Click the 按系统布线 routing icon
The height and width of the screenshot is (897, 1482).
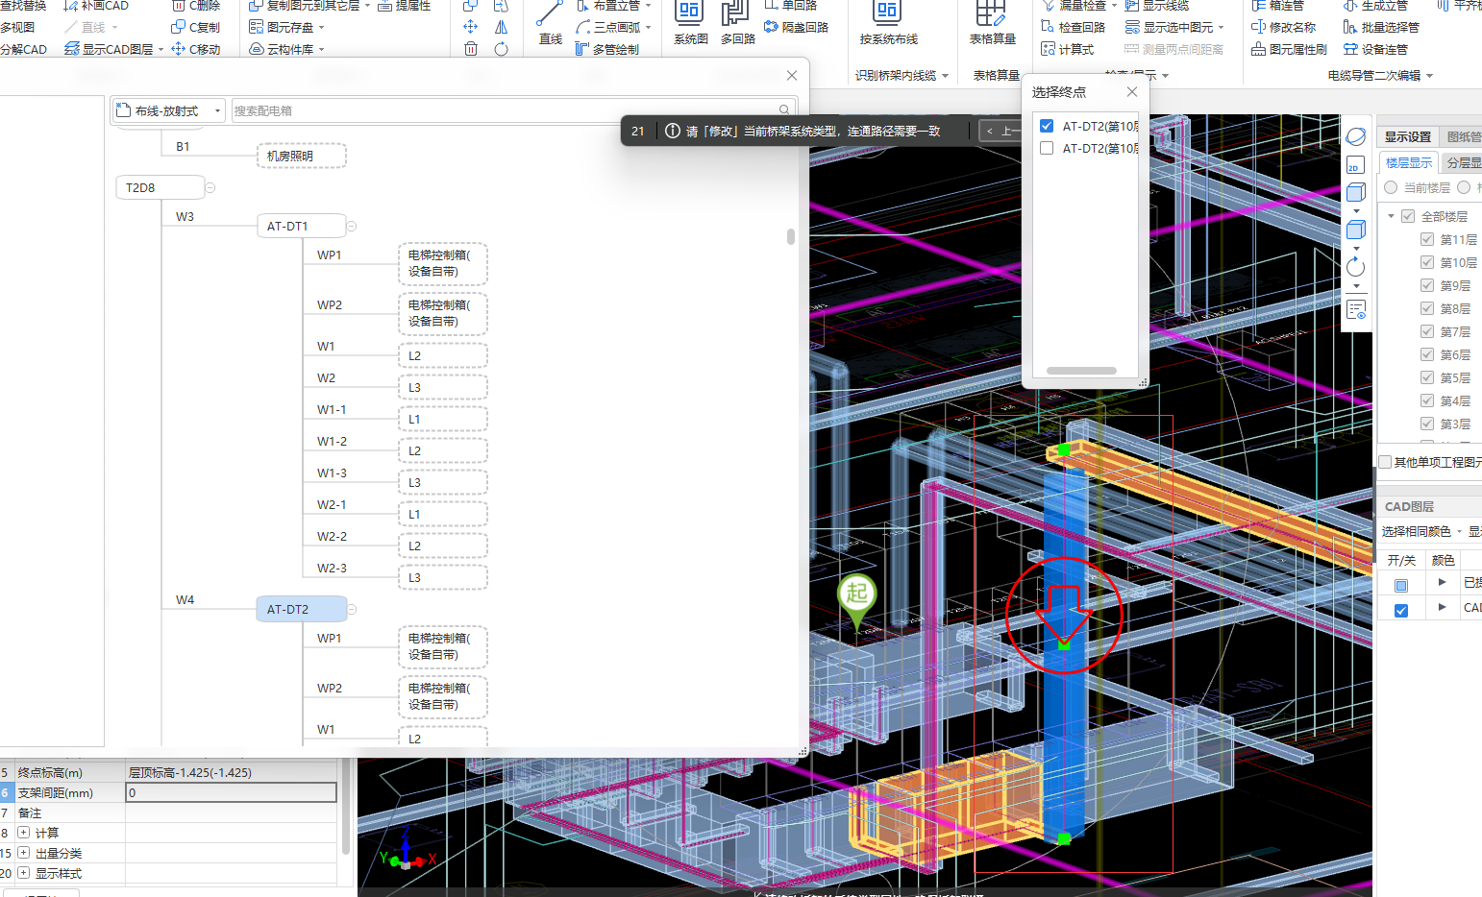point(888,23)
